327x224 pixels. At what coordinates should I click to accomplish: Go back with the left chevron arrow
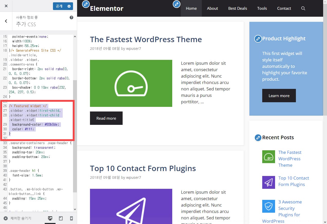pos(6,21)
